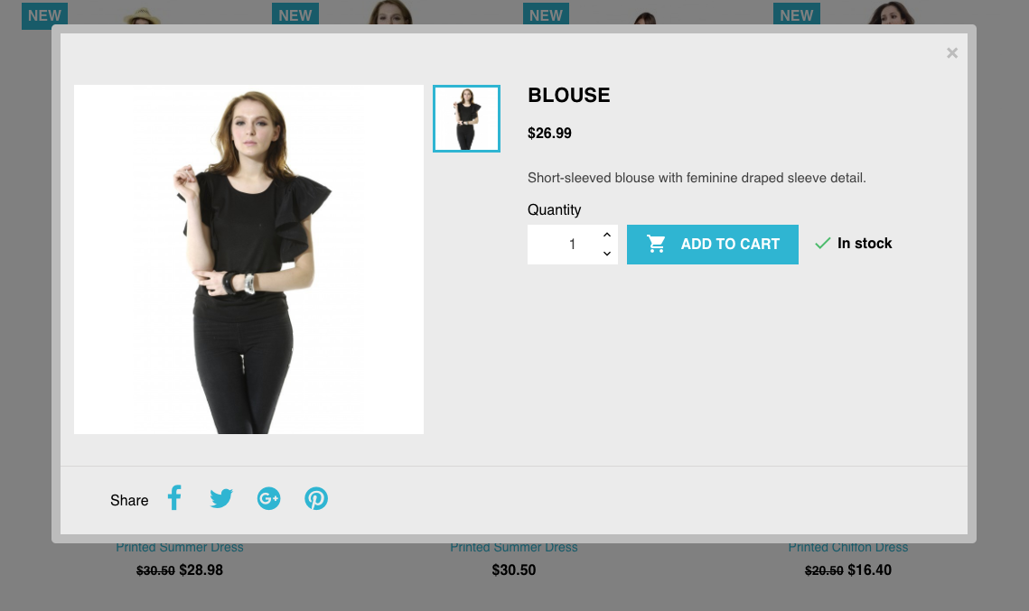Share the blouse on Facebook
The height and width of the screenshot is (611, 1029).
click(x=174, y=498)
